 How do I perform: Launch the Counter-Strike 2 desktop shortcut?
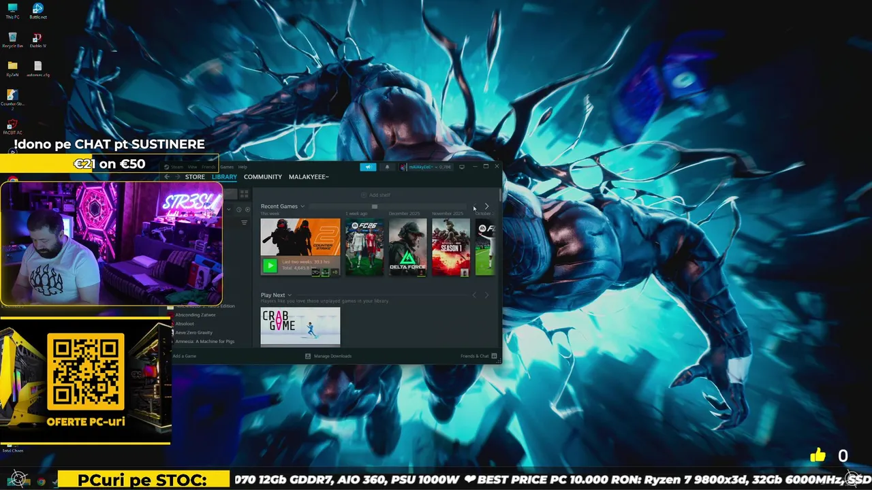pyautogui.click(x=12, y=99)
